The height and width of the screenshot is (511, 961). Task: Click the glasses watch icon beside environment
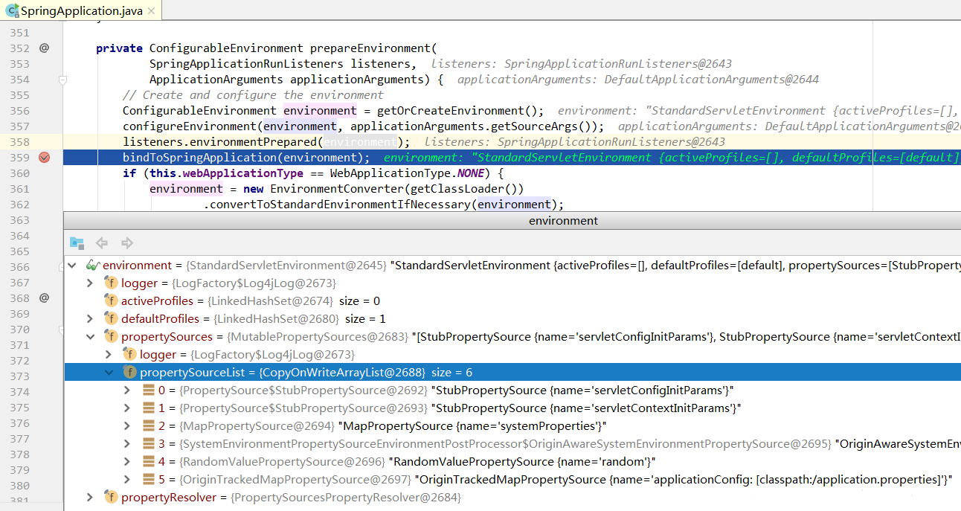[93, 266]
